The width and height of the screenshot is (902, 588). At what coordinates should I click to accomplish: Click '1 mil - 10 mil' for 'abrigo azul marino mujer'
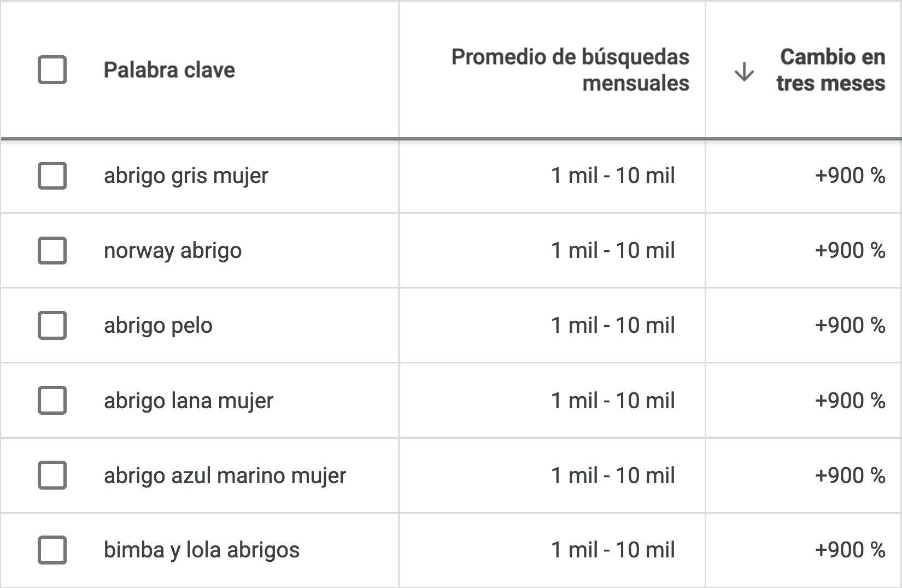click(x=613, y=475)
